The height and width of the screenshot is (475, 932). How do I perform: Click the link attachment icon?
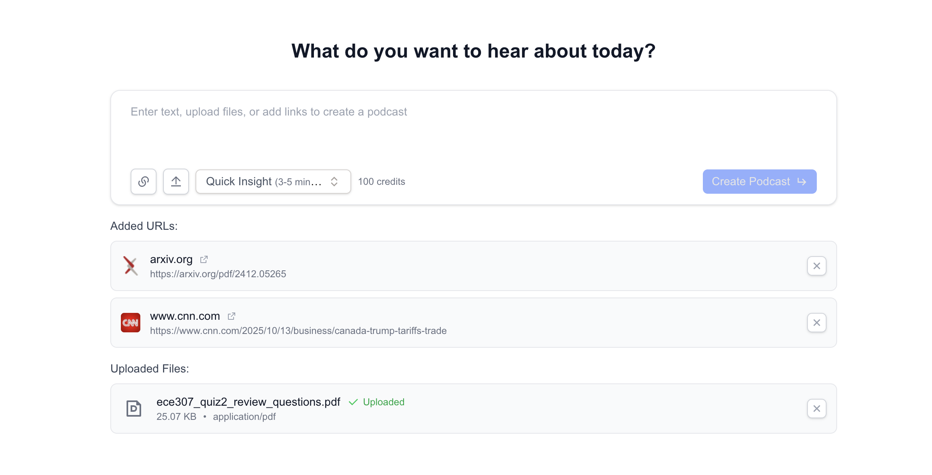[144, 182]
